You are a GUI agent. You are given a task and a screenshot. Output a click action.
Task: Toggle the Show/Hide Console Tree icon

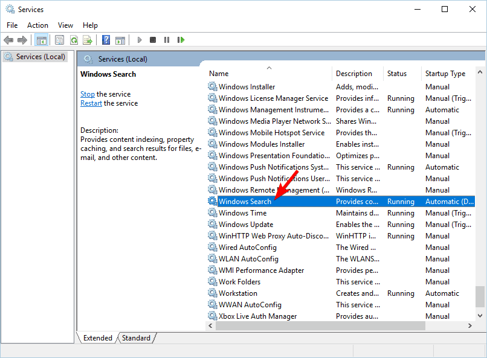tap(41, 40)
